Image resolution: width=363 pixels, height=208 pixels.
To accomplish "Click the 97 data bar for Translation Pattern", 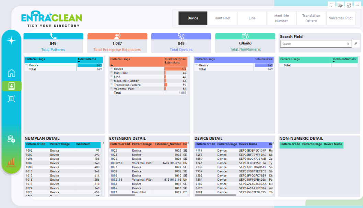I will point(166,85).
